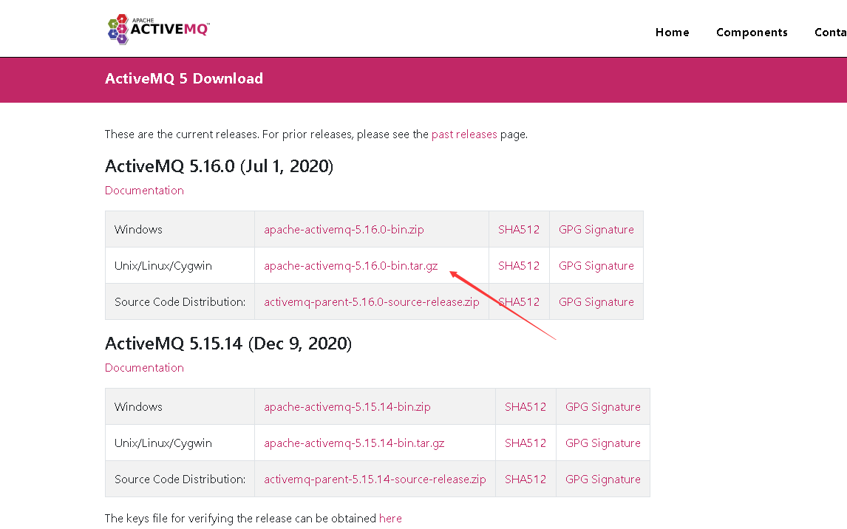This screenshot has width=847, height=529.
Task: Download apache-activemq-5.15.14-bin.tar.gz
Action: [x=354, y=443]
